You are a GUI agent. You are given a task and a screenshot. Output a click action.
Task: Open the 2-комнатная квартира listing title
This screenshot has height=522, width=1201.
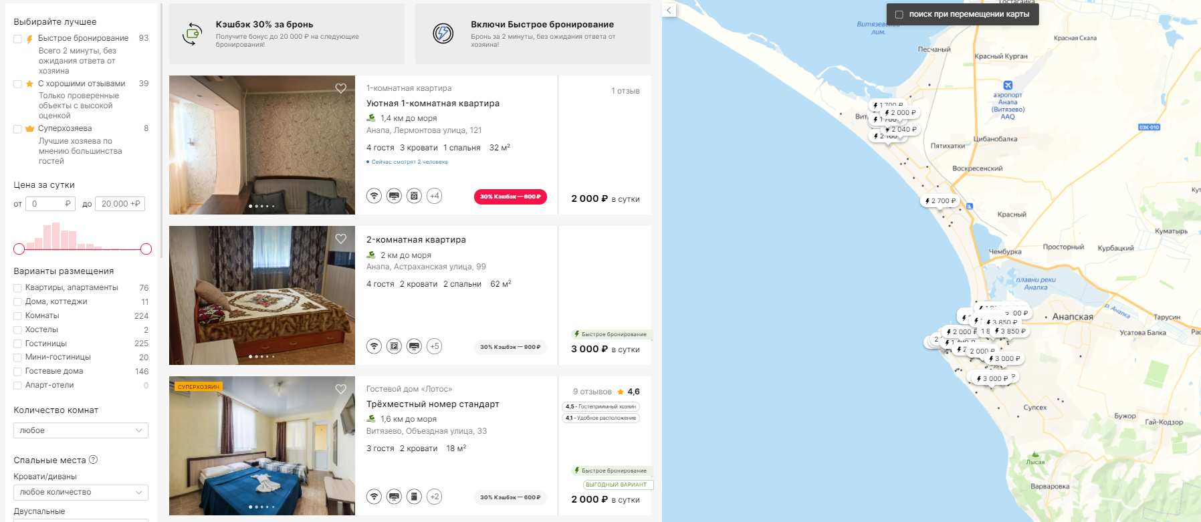click(416, 240)
